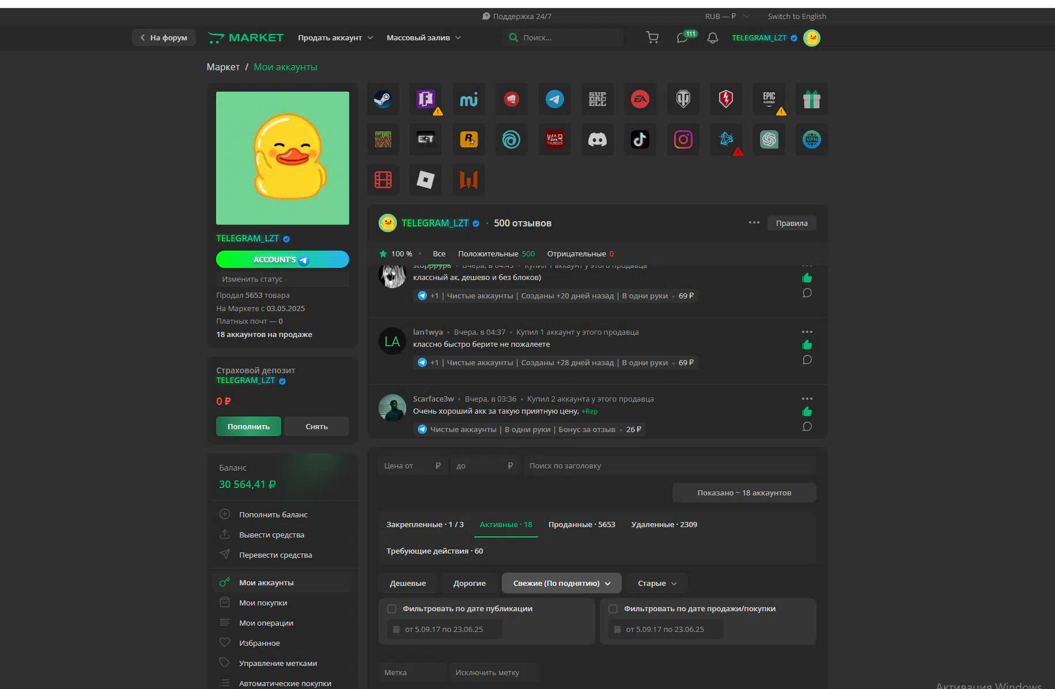Screen dimensions: 1055x689
Task: Open the Minecraft category icon
Action: (x=383, y=139)
